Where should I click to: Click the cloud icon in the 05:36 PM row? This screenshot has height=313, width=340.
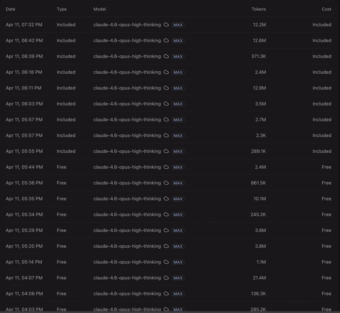[166, 183]
